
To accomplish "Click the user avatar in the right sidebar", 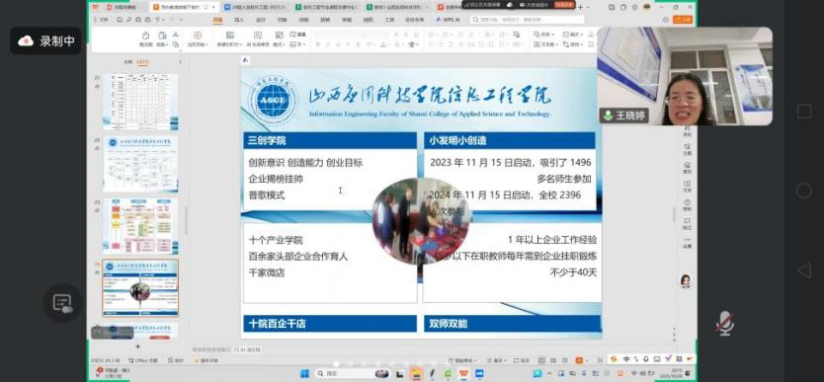I will pos(686,280).
